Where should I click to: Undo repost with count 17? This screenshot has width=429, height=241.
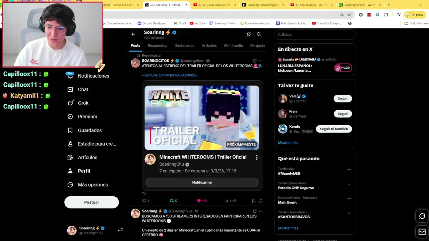174,201
